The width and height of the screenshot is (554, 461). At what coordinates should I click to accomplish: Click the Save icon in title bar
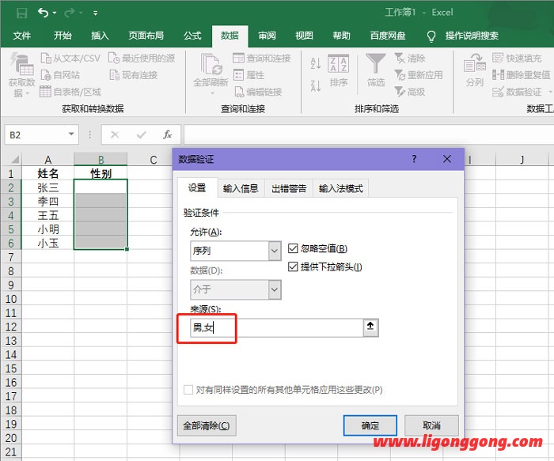22,13
